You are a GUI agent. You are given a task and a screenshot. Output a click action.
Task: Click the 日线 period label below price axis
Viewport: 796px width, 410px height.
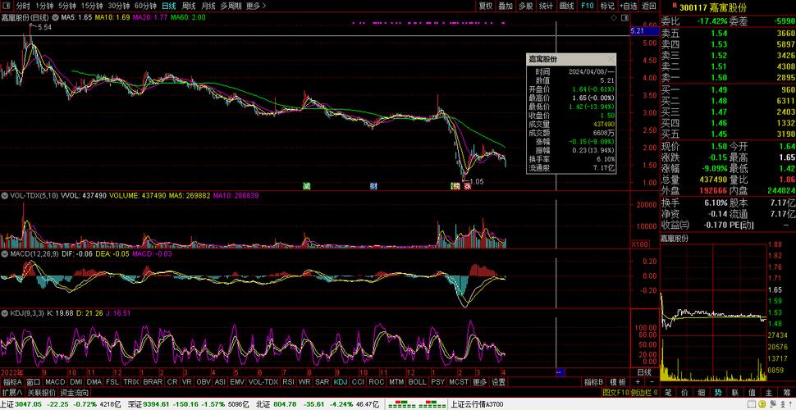click(644, 372)
